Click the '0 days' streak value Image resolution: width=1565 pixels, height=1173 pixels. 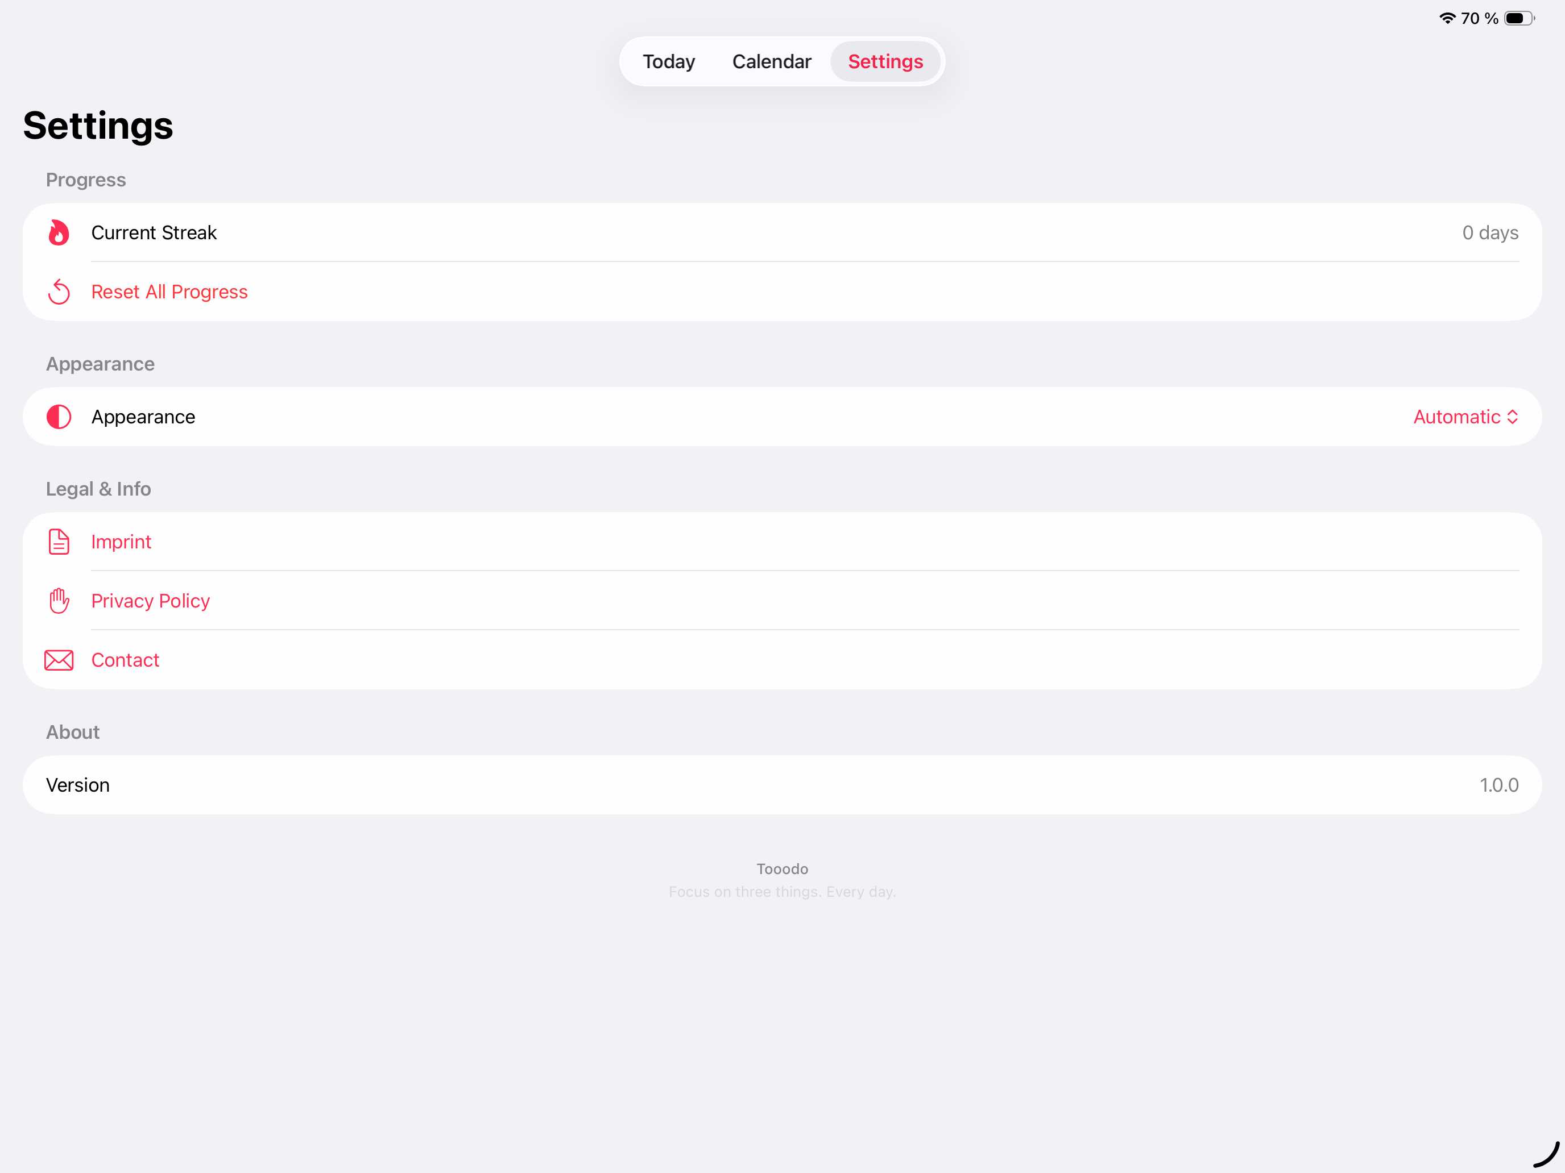click(1490, 232)
